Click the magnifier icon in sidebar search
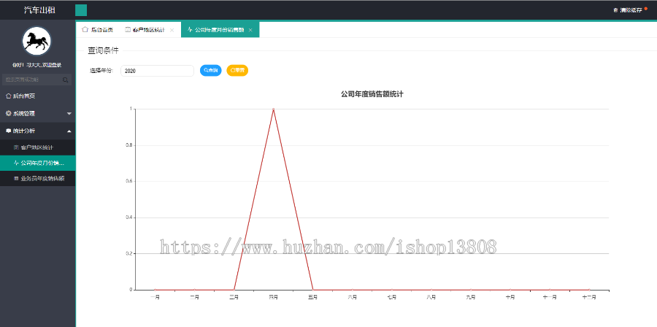This screenshot has width=657, height=327. (66, 80)
